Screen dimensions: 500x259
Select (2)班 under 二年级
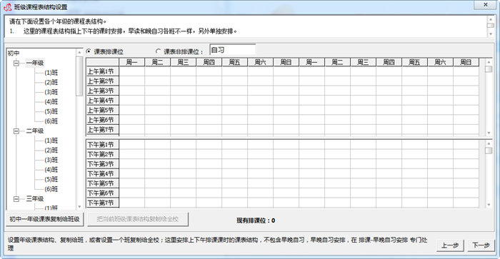51,151
